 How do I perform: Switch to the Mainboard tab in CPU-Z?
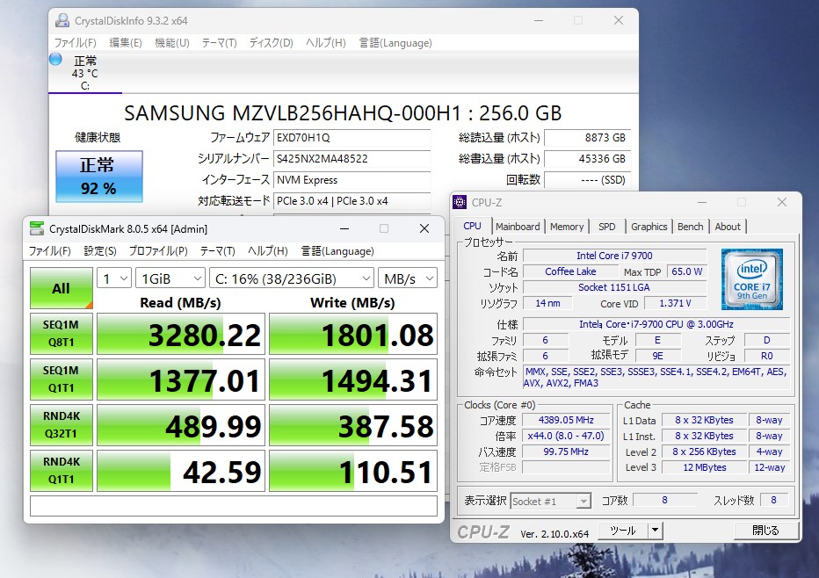click(x=518, y=227)
